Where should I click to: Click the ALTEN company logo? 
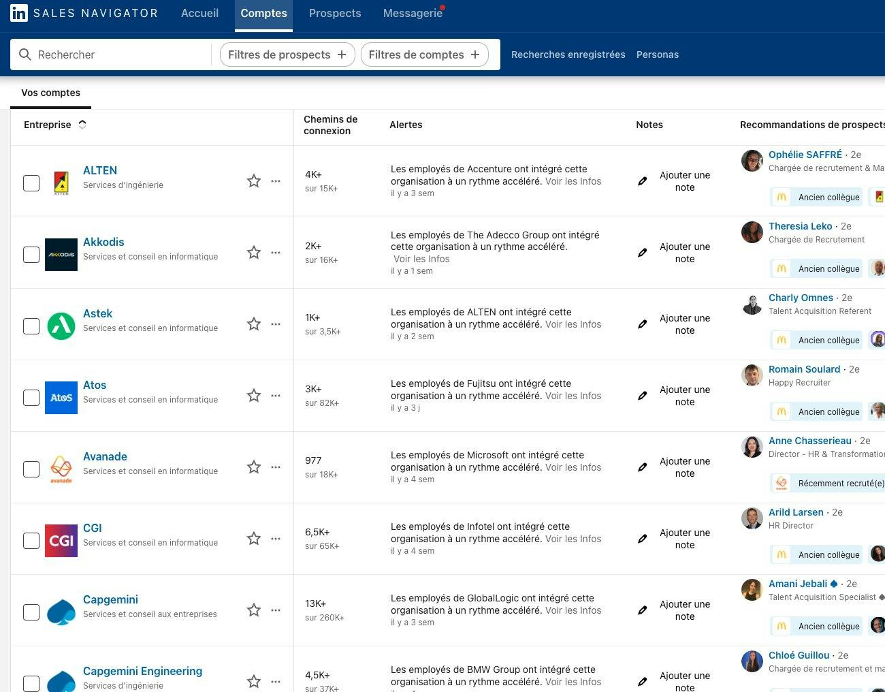[61, 183]
